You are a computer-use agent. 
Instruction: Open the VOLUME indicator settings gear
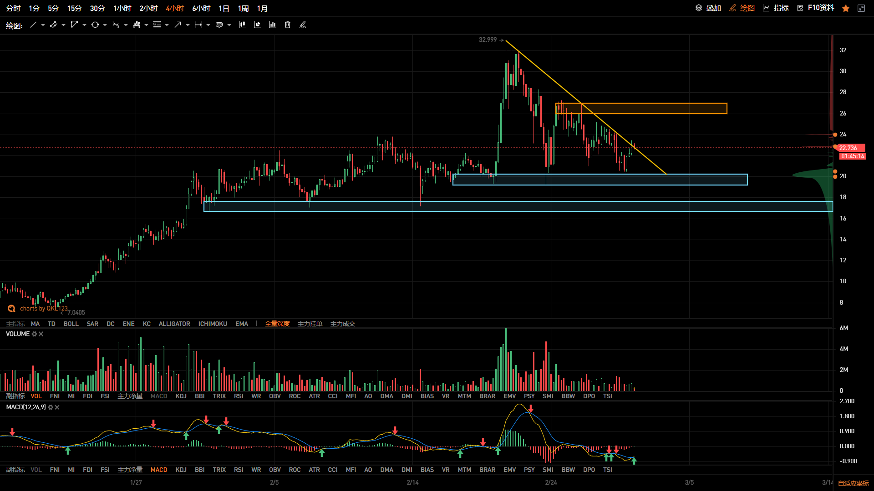click(x=34, y=334)
